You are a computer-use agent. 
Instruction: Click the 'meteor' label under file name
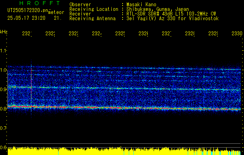(56, 12)
